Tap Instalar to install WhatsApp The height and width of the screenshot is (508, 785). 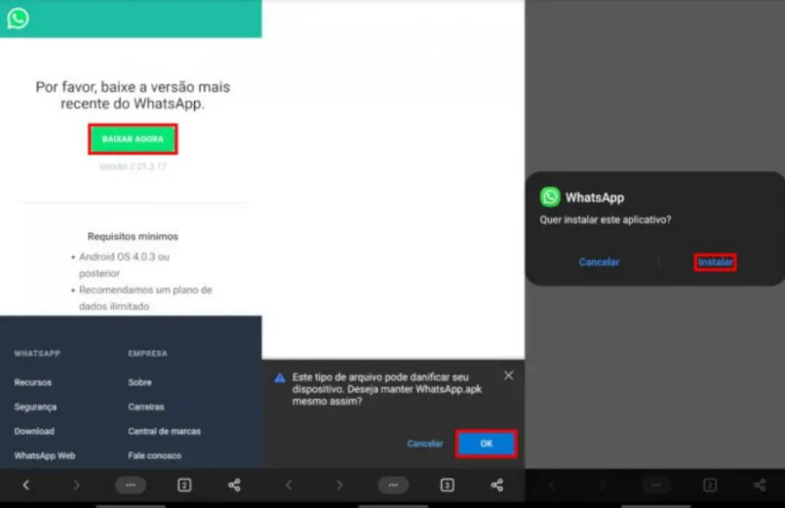[x=715, y=261]
